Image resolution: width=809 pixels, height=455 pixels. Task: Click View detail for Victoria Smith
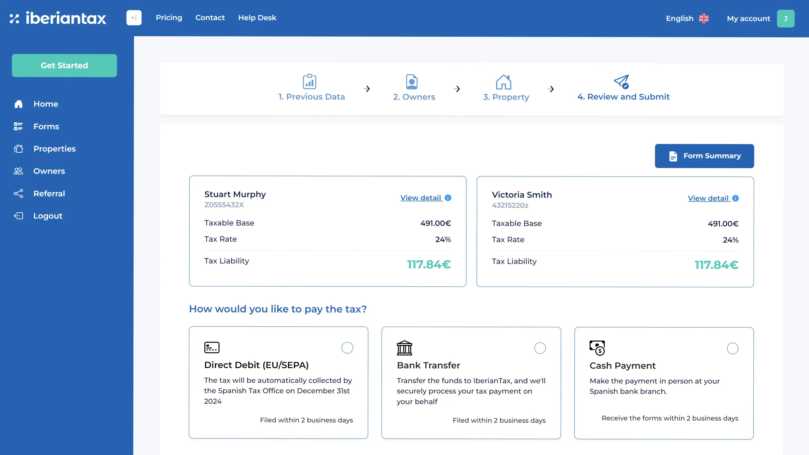tap(709, 198)
